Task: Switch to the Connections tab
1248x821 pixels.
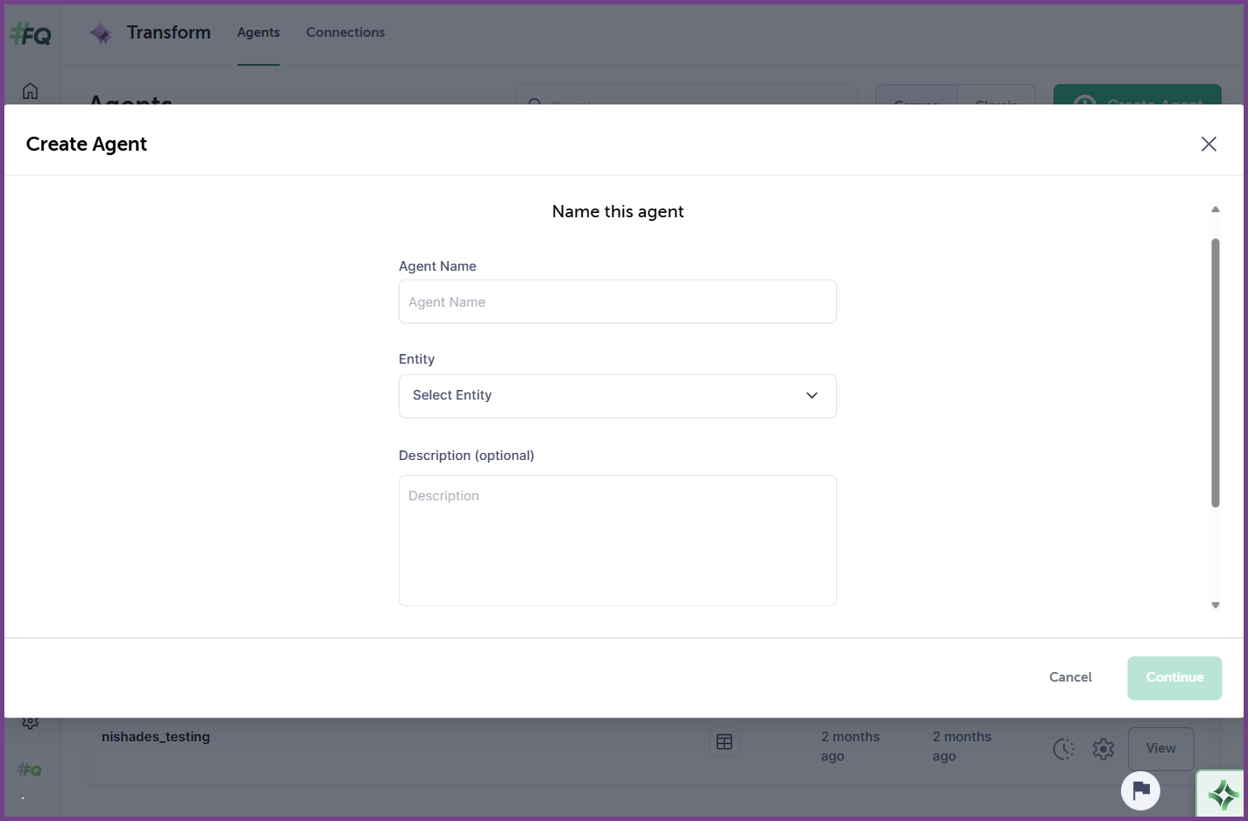Action: coord(345,32)
